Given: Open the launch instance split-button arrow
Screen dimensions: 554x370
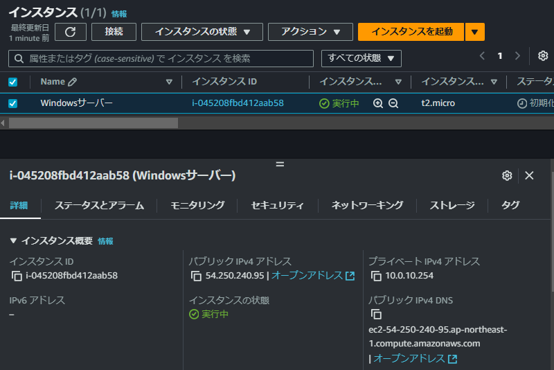Looking at the screenshot, I should pos(474,32).
